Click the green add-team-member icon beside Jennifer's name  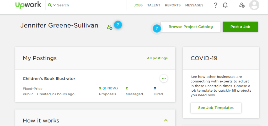[110, 27]
